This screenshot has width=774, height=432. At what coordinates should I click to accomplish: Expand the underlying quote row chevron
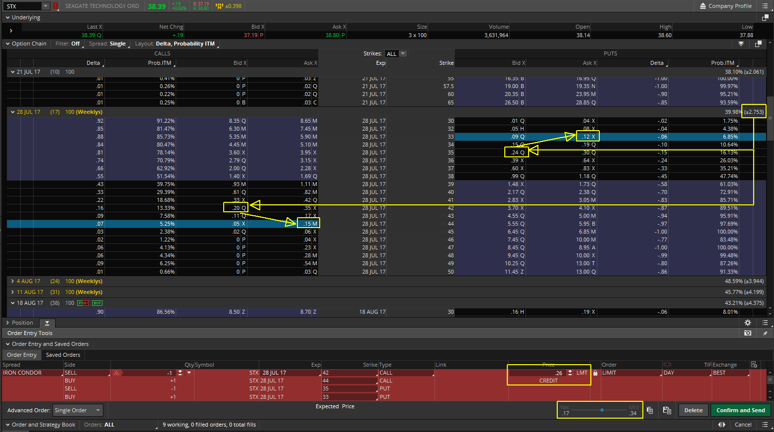(11, 31)
